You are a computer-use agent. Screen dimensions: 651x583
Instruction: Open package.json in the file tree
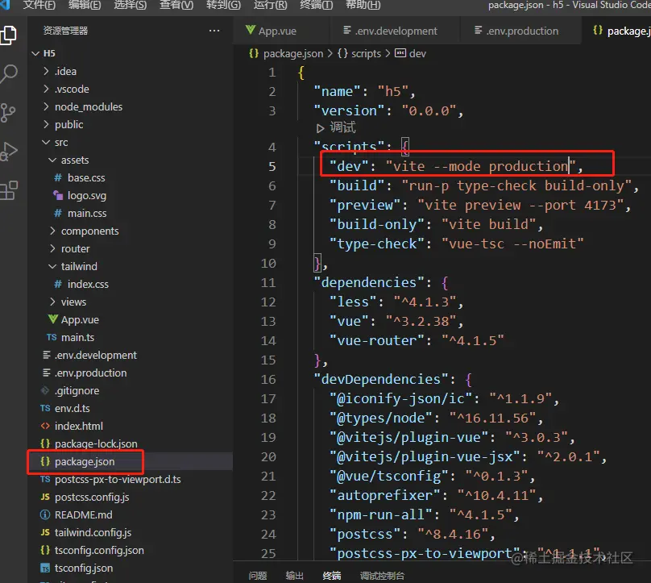(131, 461)
